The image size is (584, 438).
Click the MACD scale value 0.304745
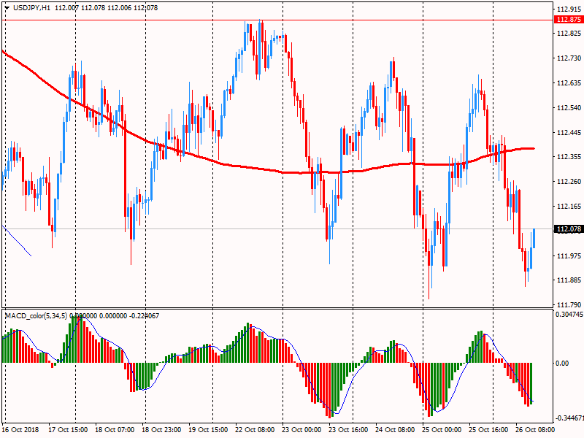569,315
